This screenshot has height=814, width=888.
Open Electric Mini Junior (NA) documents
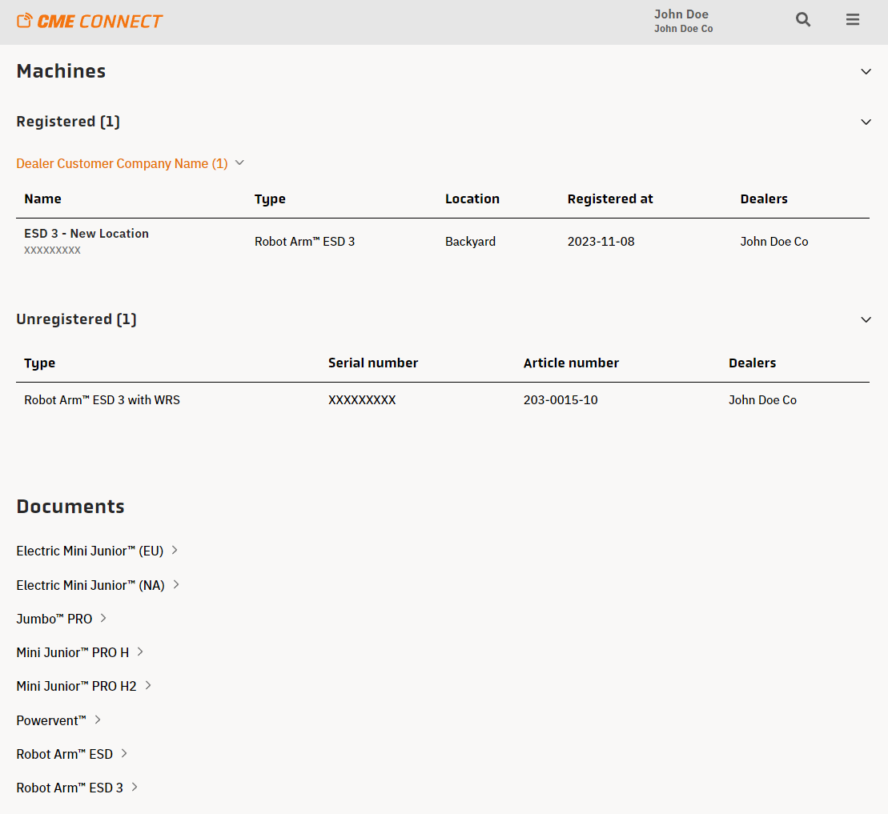[x=90, y=585]
